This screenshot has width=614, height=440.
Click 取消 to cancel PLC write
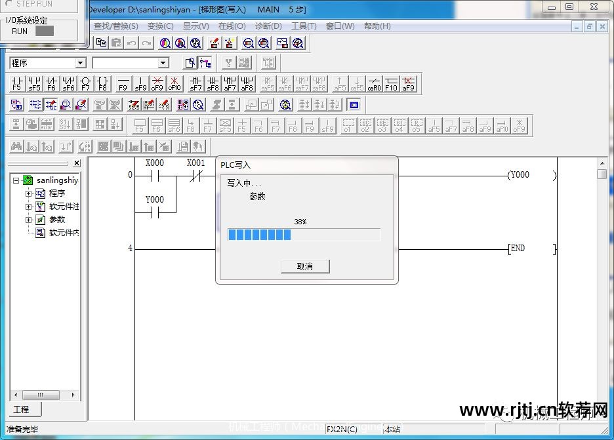pyautogui.click(x=305, y=267)
